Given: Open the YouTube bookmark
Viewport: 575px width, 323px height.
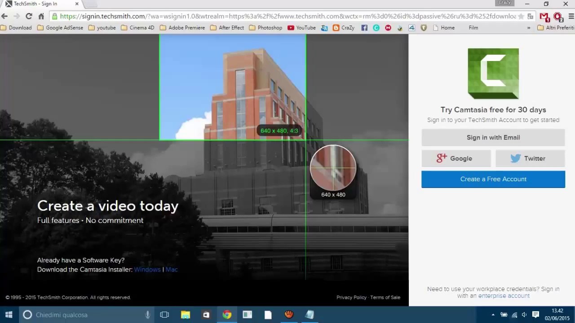Looking at the screenshot, I should tap(302, 28).
